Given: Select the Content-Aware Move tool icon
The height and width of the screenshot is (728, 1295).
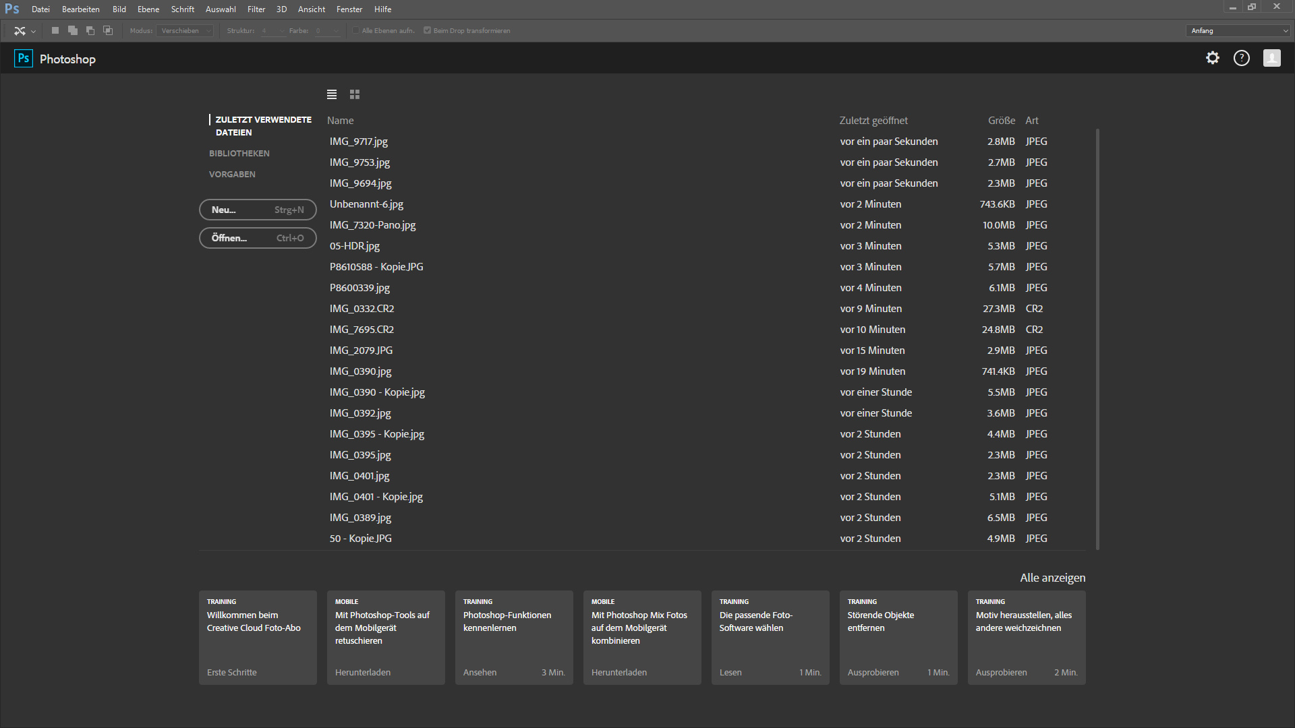Looking at the screenshot, I should pyautogui.click(x=20, y=30).
